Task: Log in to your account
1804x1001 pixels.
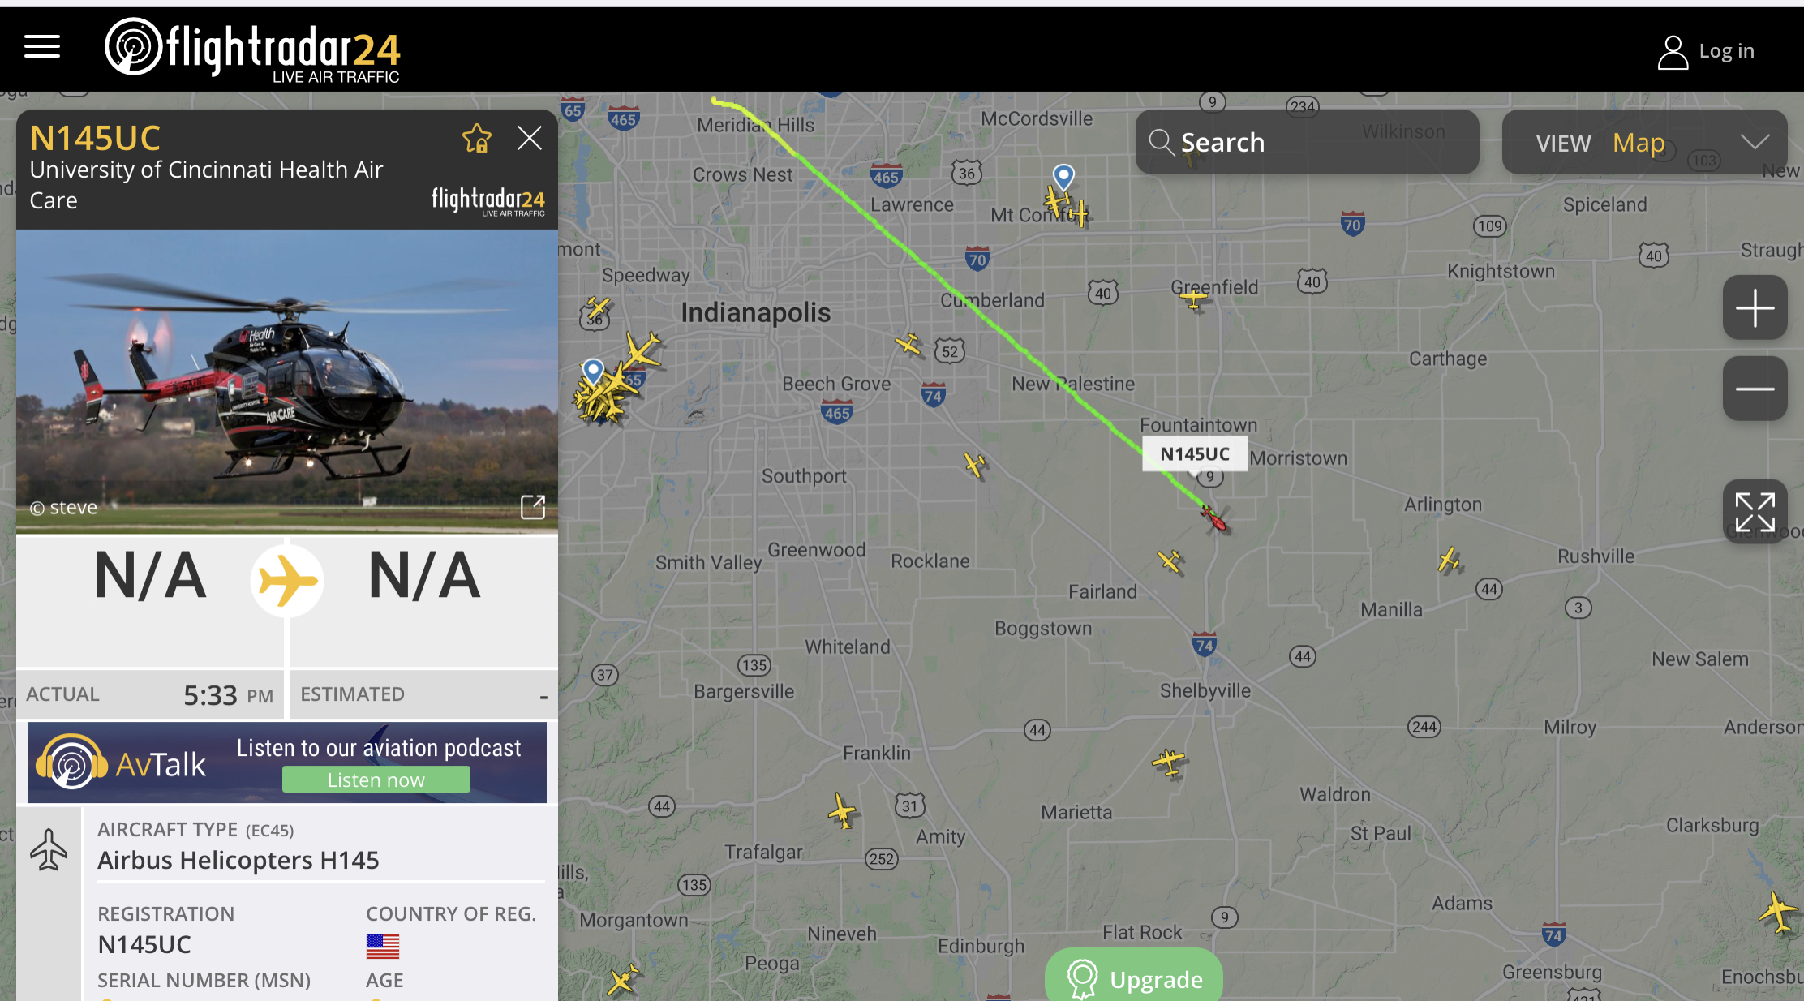Action: 1706,52
